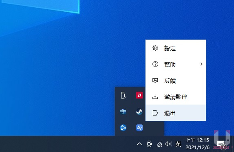Screen dimensions: 234x152
Task: Click the exit door icon beside 退出
Action: click(x=155, y=113)
